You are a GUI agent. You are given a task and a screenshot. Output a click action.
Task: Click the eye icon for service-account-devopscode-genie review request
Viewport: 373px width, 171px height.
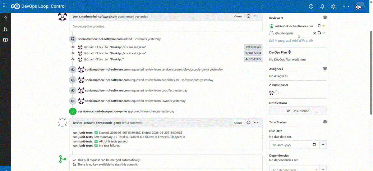pyautogui.click(x=73, y=70)
